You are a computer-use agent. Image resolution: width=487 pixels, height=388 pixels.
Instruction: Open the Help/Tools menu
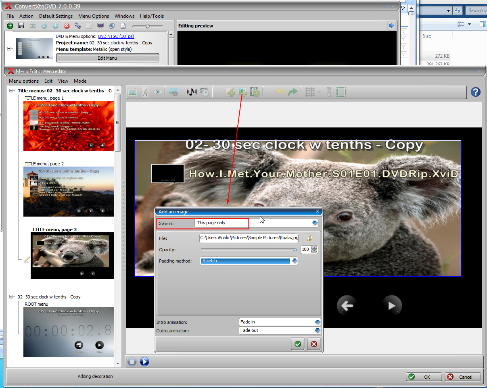152,16
